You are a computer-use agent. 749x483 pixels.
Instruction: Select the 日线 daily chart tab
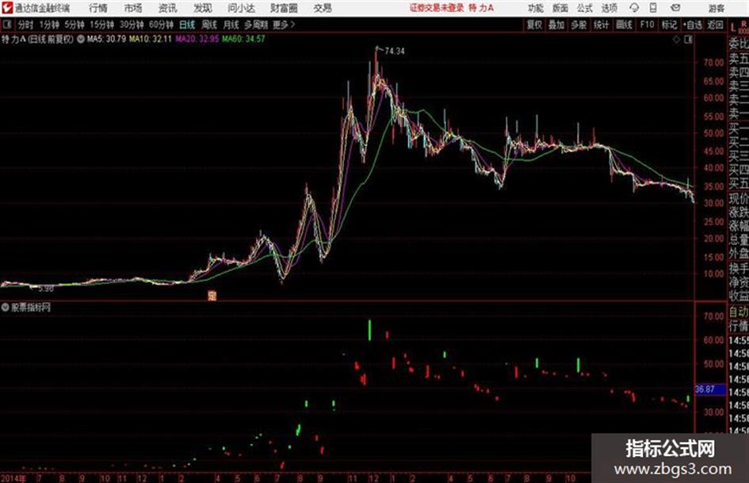pos(187,25)
